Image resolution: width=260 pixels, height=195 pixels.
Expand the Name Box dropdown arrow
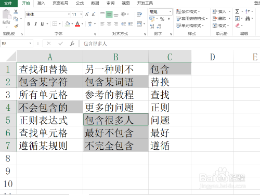pyautogui.click(x=30, y=43)
